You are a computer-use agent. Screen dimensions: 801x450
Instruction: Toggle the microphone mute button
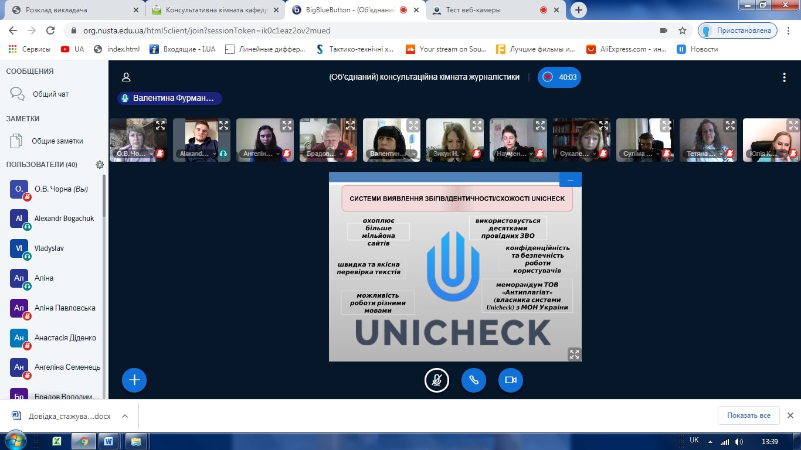[x=437, y=380]
